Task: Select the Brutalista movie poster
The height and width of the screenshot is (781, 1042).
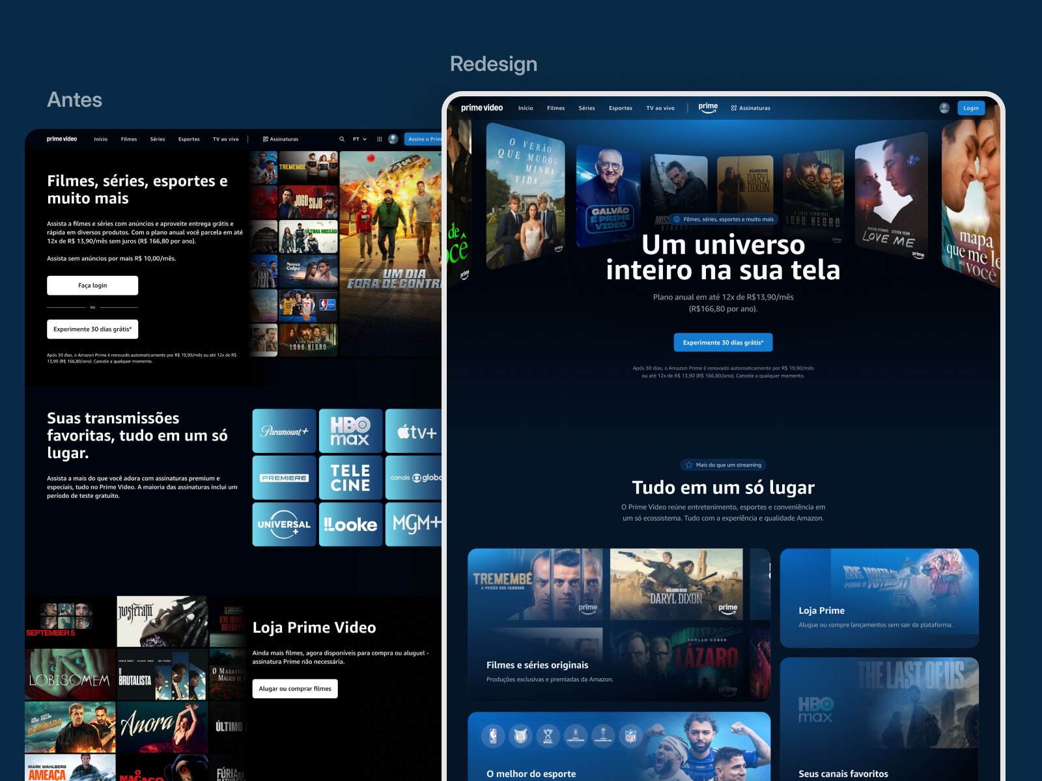Action: [x=162, y=674]
